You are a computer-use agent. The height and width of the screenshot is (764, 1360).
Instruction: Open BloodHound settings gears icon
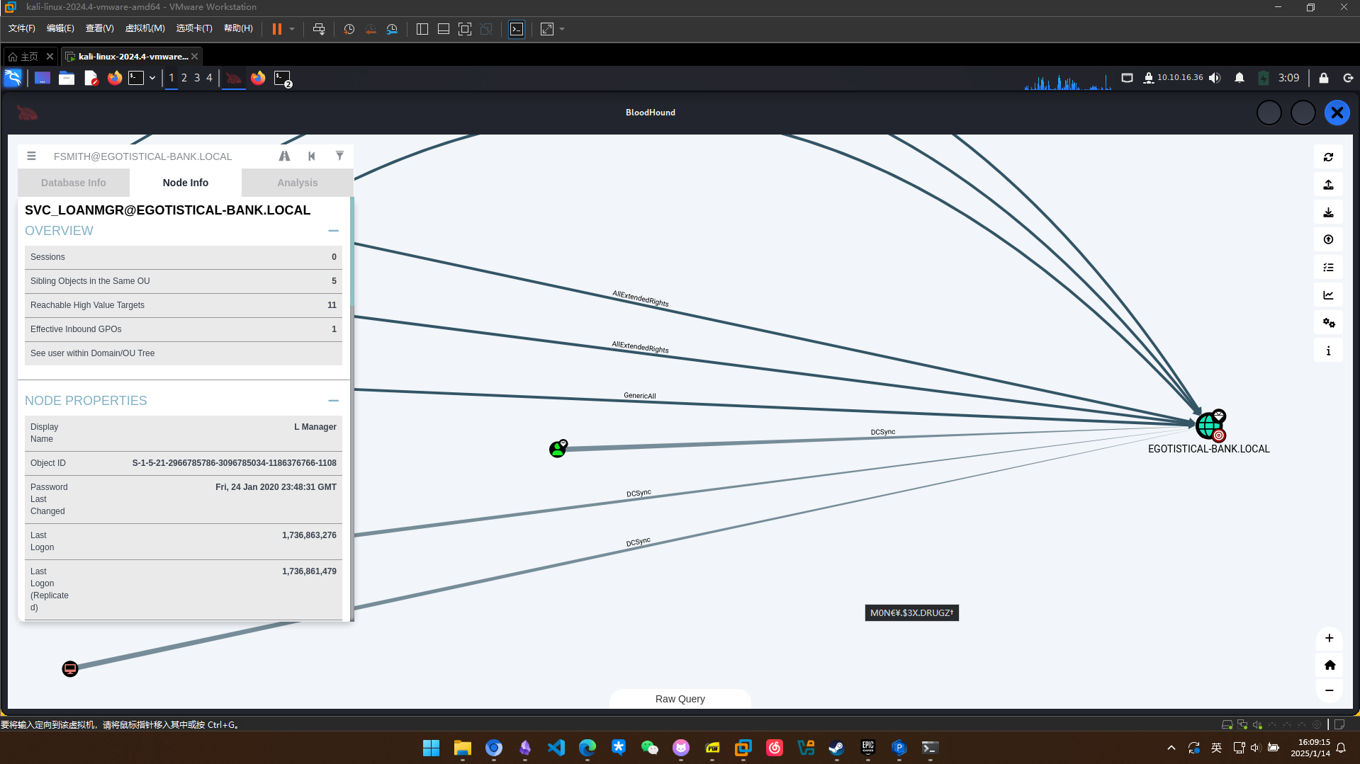(x=1328, y=323)
